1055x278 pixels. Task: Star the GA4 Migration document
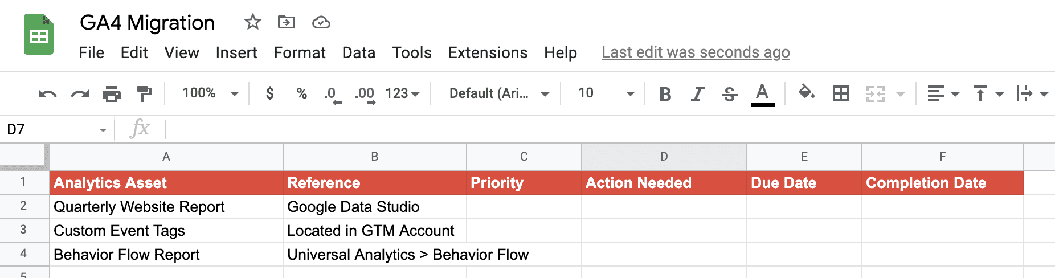point(252,22)
